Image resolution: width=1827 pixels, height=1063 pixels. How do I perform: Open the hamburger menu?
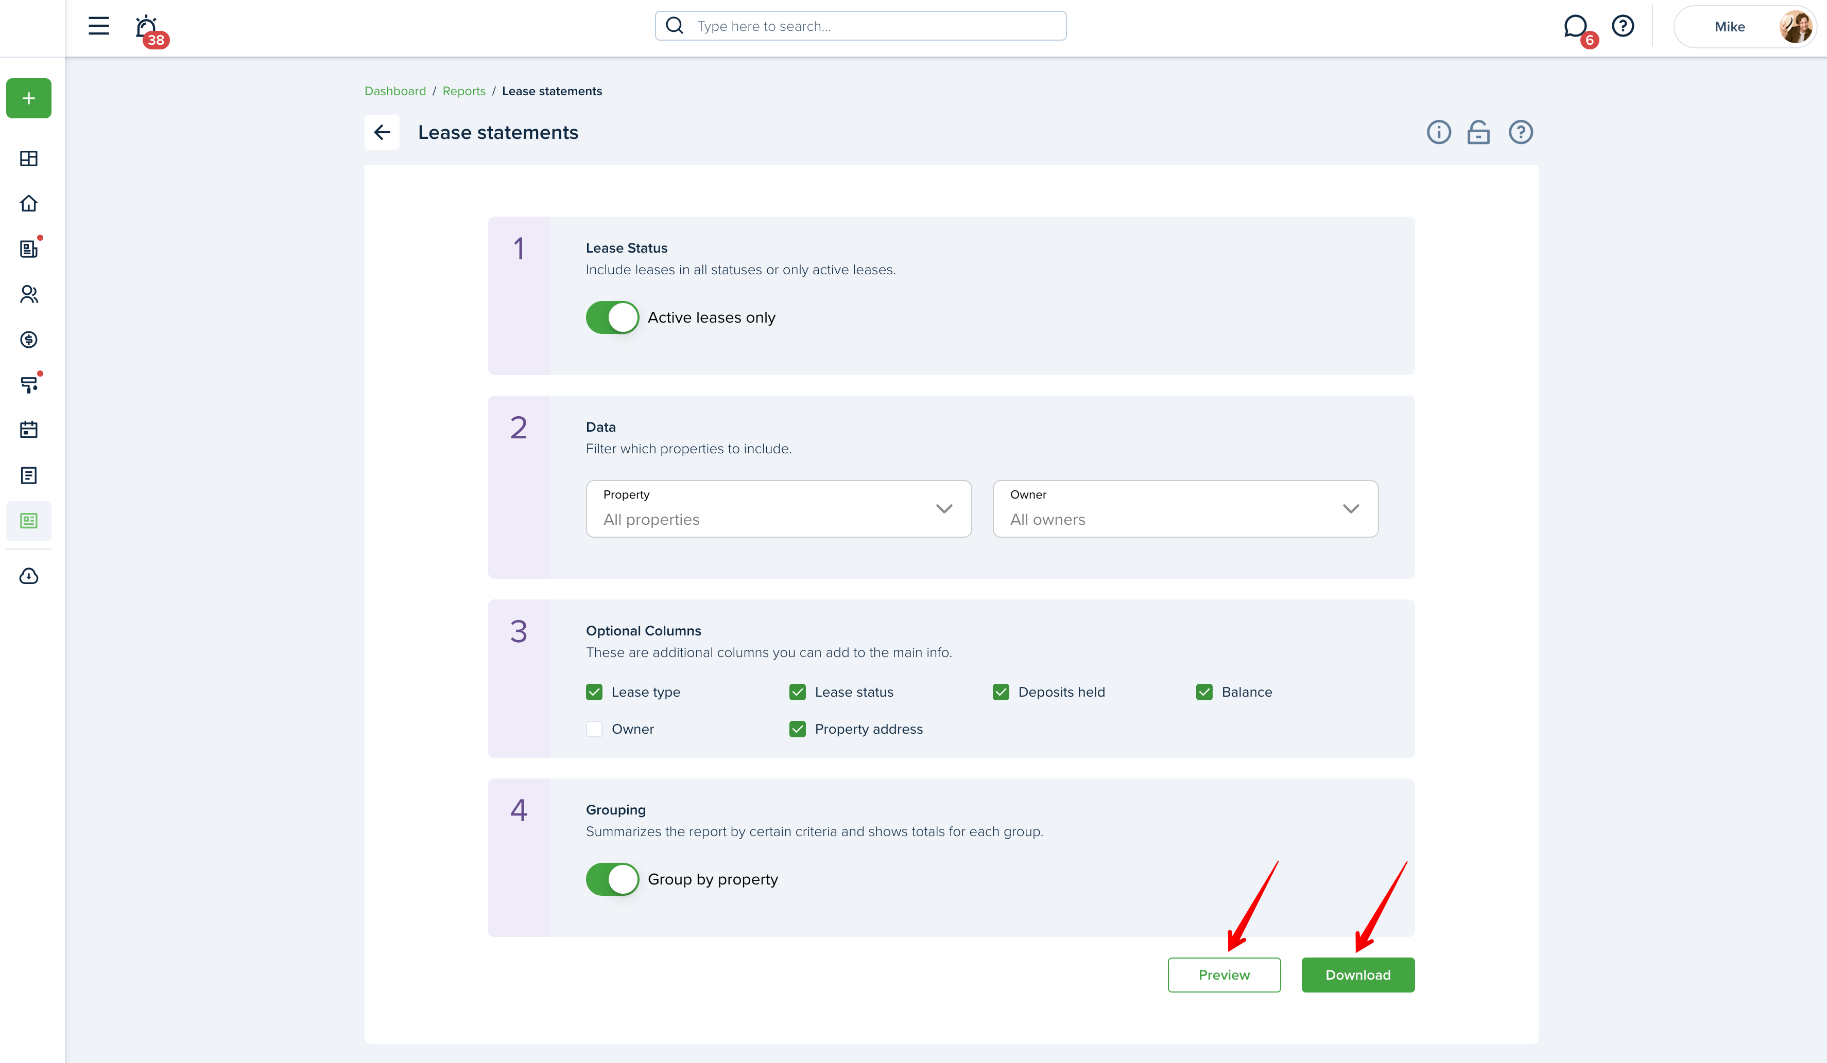click(x=98, y=27)
